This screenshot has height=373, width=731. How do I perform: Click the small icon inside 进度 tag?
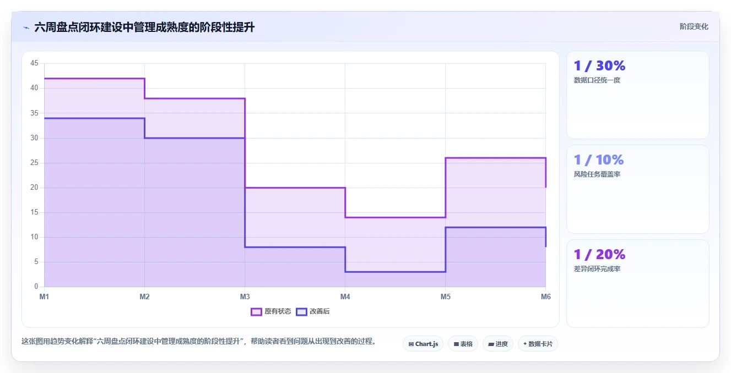pos(491,344)
